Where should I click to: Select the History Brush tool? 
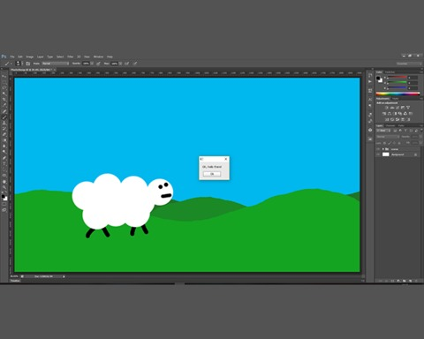pos(4,129)
